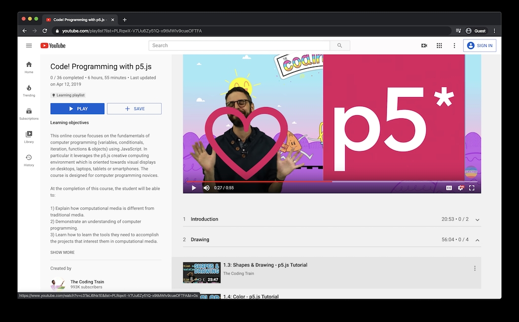This screenshot has width=519, height=322.
Task: Click the YouTube logo
Action: pos(53,45)
